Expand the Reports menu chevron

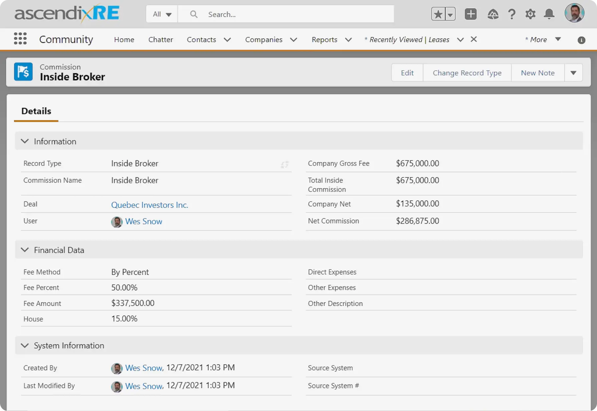348,40
